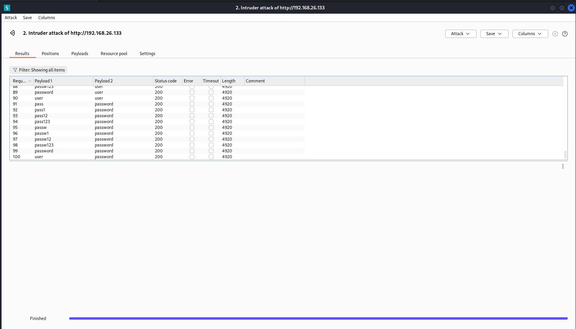Open the help question mark icon
The image size is (576, 329).
click(x=565, y=34)
